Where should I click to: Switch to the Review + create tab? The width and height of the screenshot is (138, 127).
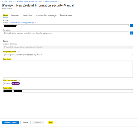tap(66, 16)
